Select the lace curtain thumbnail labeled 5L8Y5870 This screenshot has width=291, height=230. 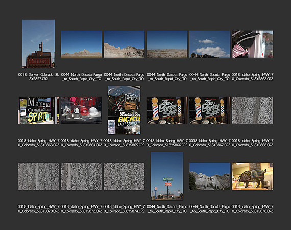[39, 176]
